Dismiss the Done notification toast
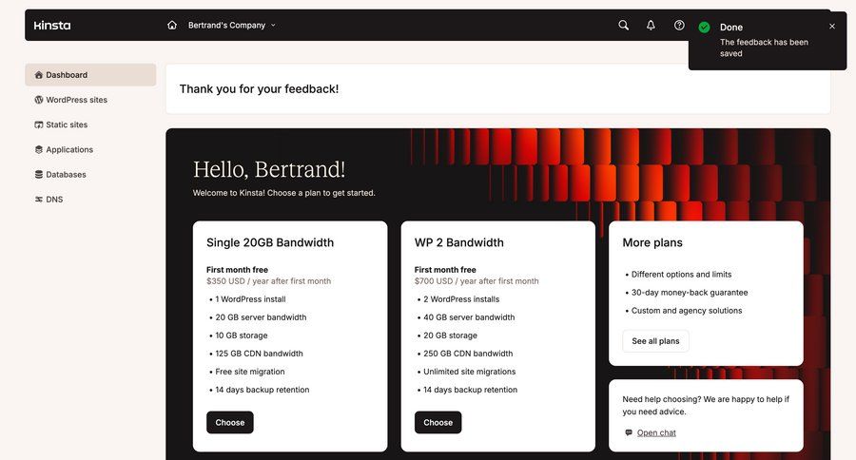This screenshot has width=856, height=460. click(832, 27)
